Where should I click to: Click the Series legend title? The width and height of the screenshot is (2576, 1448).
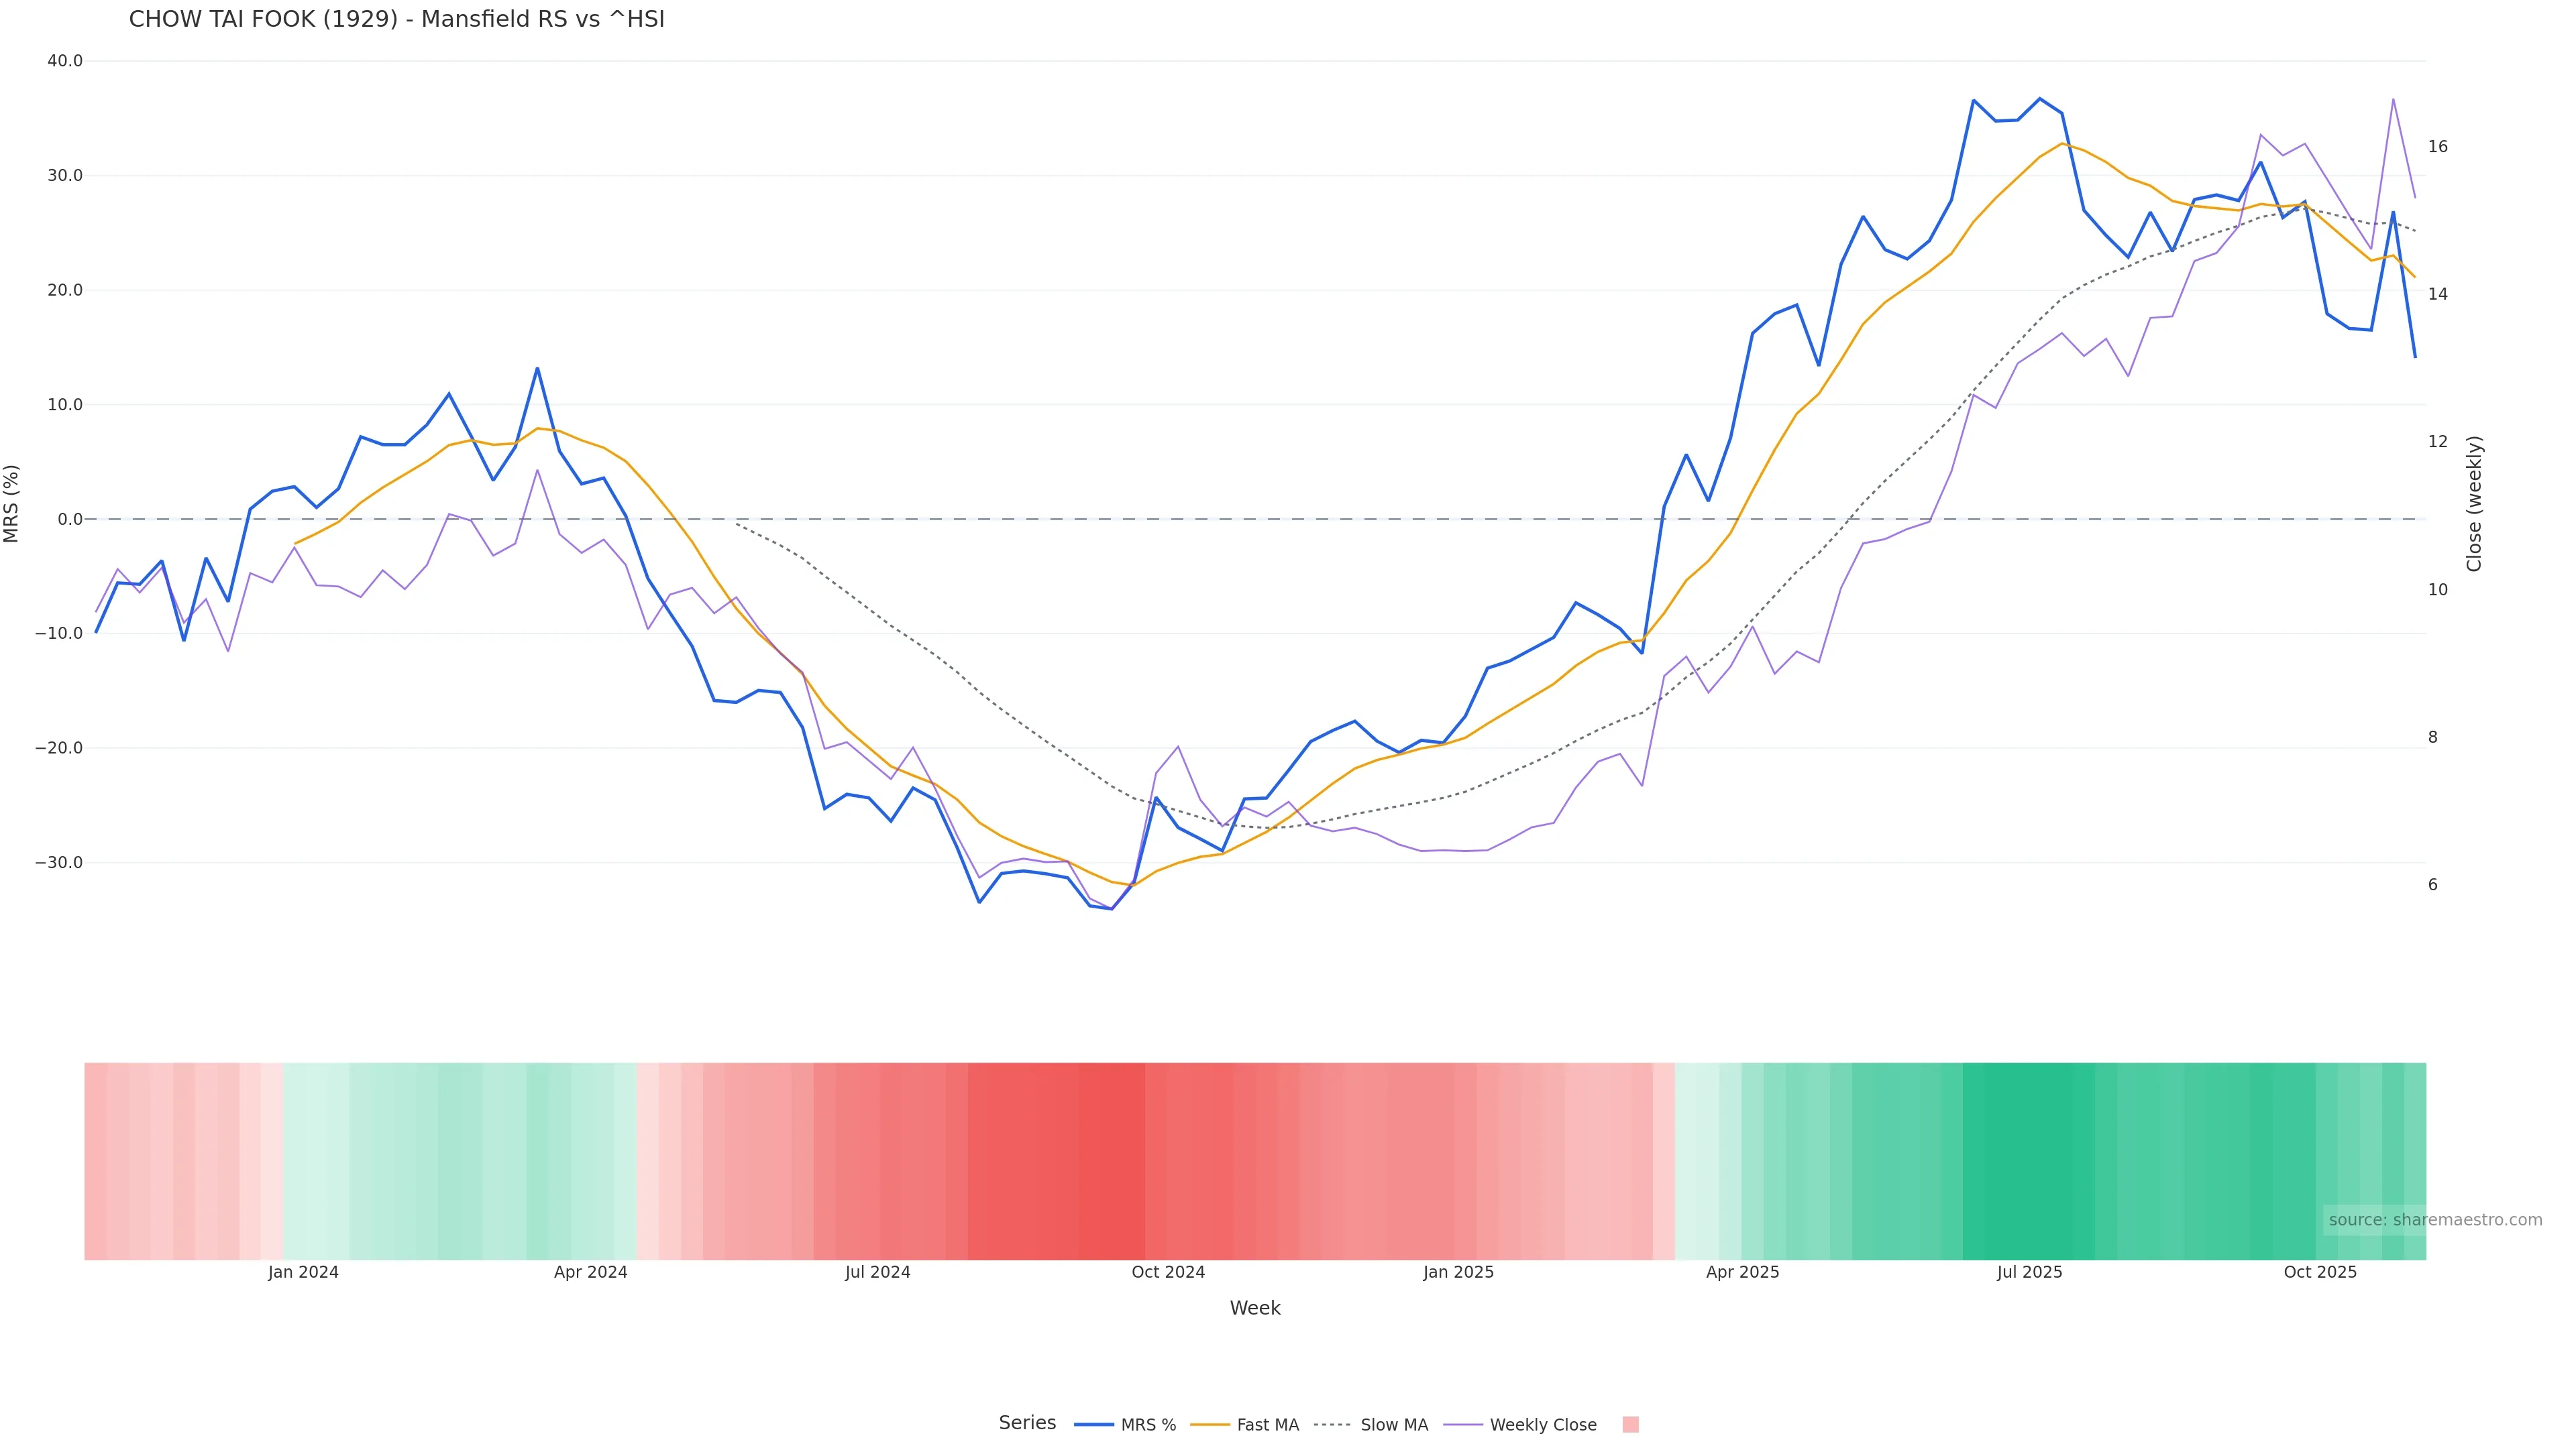click(1027, 1423)
